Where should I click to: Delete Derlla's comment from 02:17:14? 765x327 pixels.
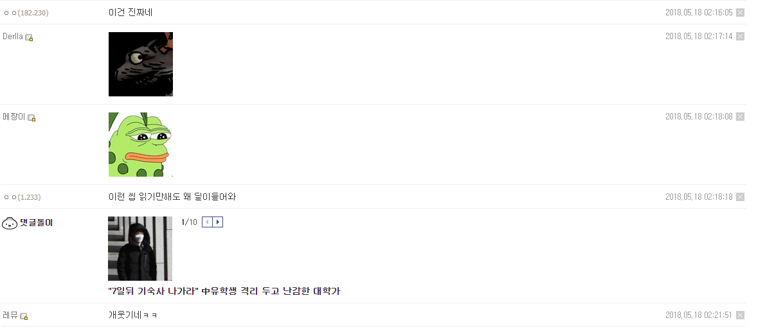(x=740, y=37)
